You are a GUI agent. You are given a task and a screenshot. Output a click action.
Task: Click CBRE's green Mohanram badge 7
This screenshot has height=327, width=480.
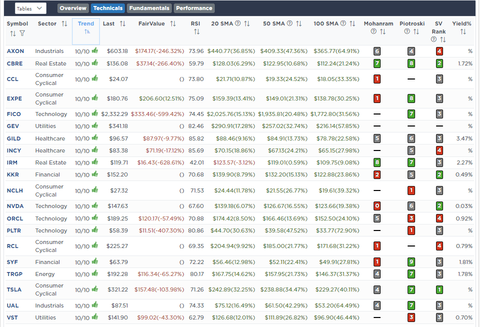click(377, 63)
